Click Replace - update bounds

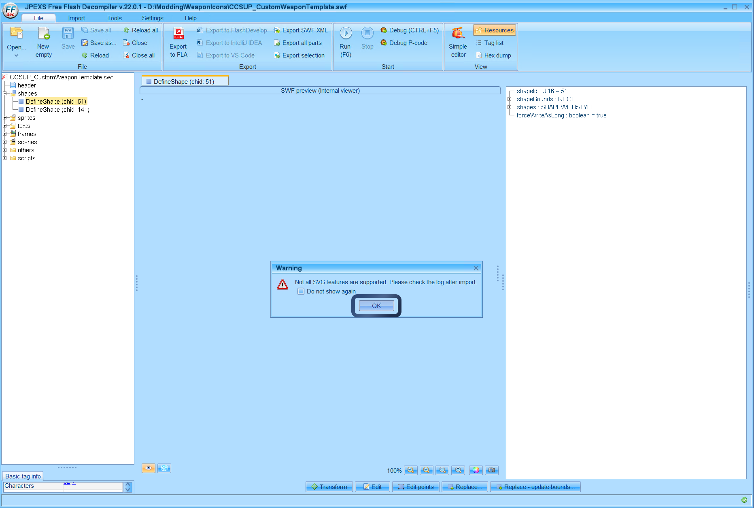point(535,487)
